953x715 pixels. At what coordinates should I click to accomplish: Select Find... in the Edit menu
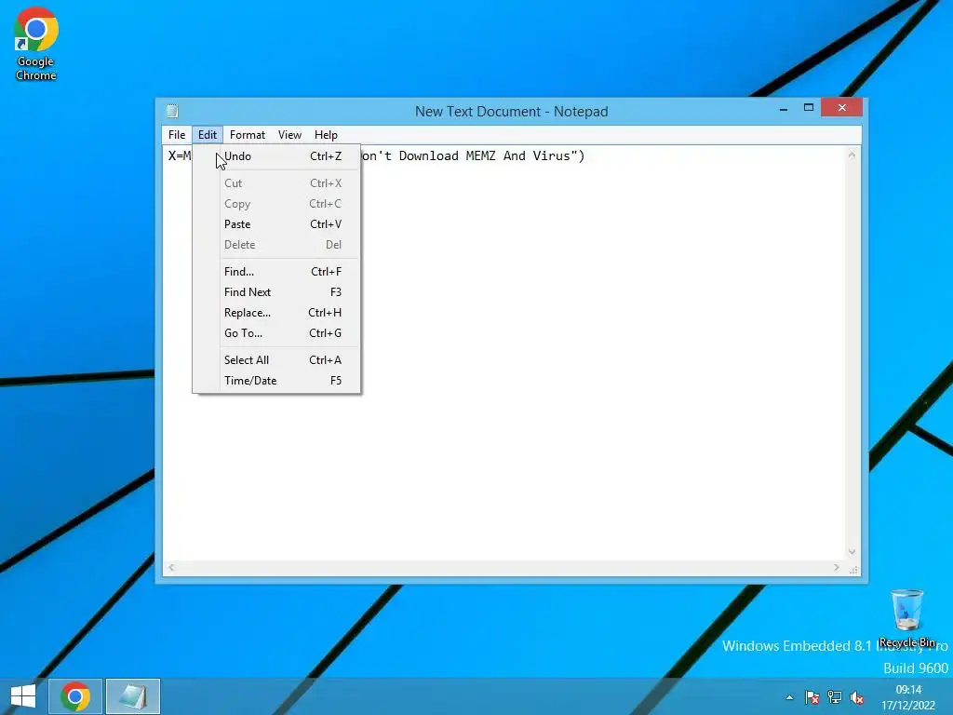[276, 272]
